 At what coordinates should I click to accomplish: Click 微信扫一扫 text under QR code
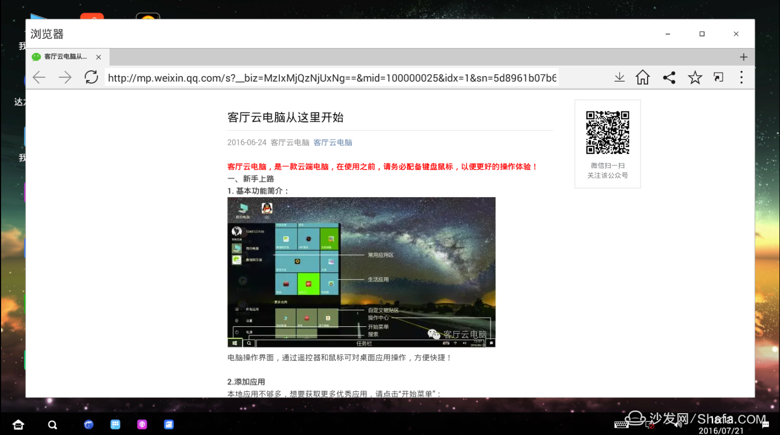coord(608,166)
